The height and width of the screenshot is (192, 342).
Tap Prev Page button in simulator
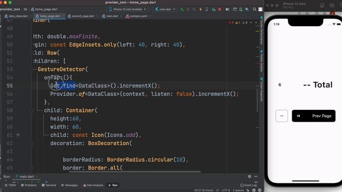coord(314,116)
